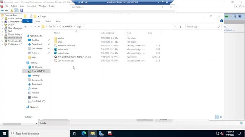Open the address bar history dropdown
245x137 pixels.
175,27
